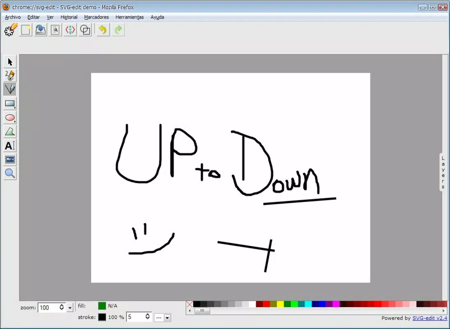This screenshot has width=450, height=329.
Task: Select the freehand Pencil tool
Action: [x=10, y=76]
